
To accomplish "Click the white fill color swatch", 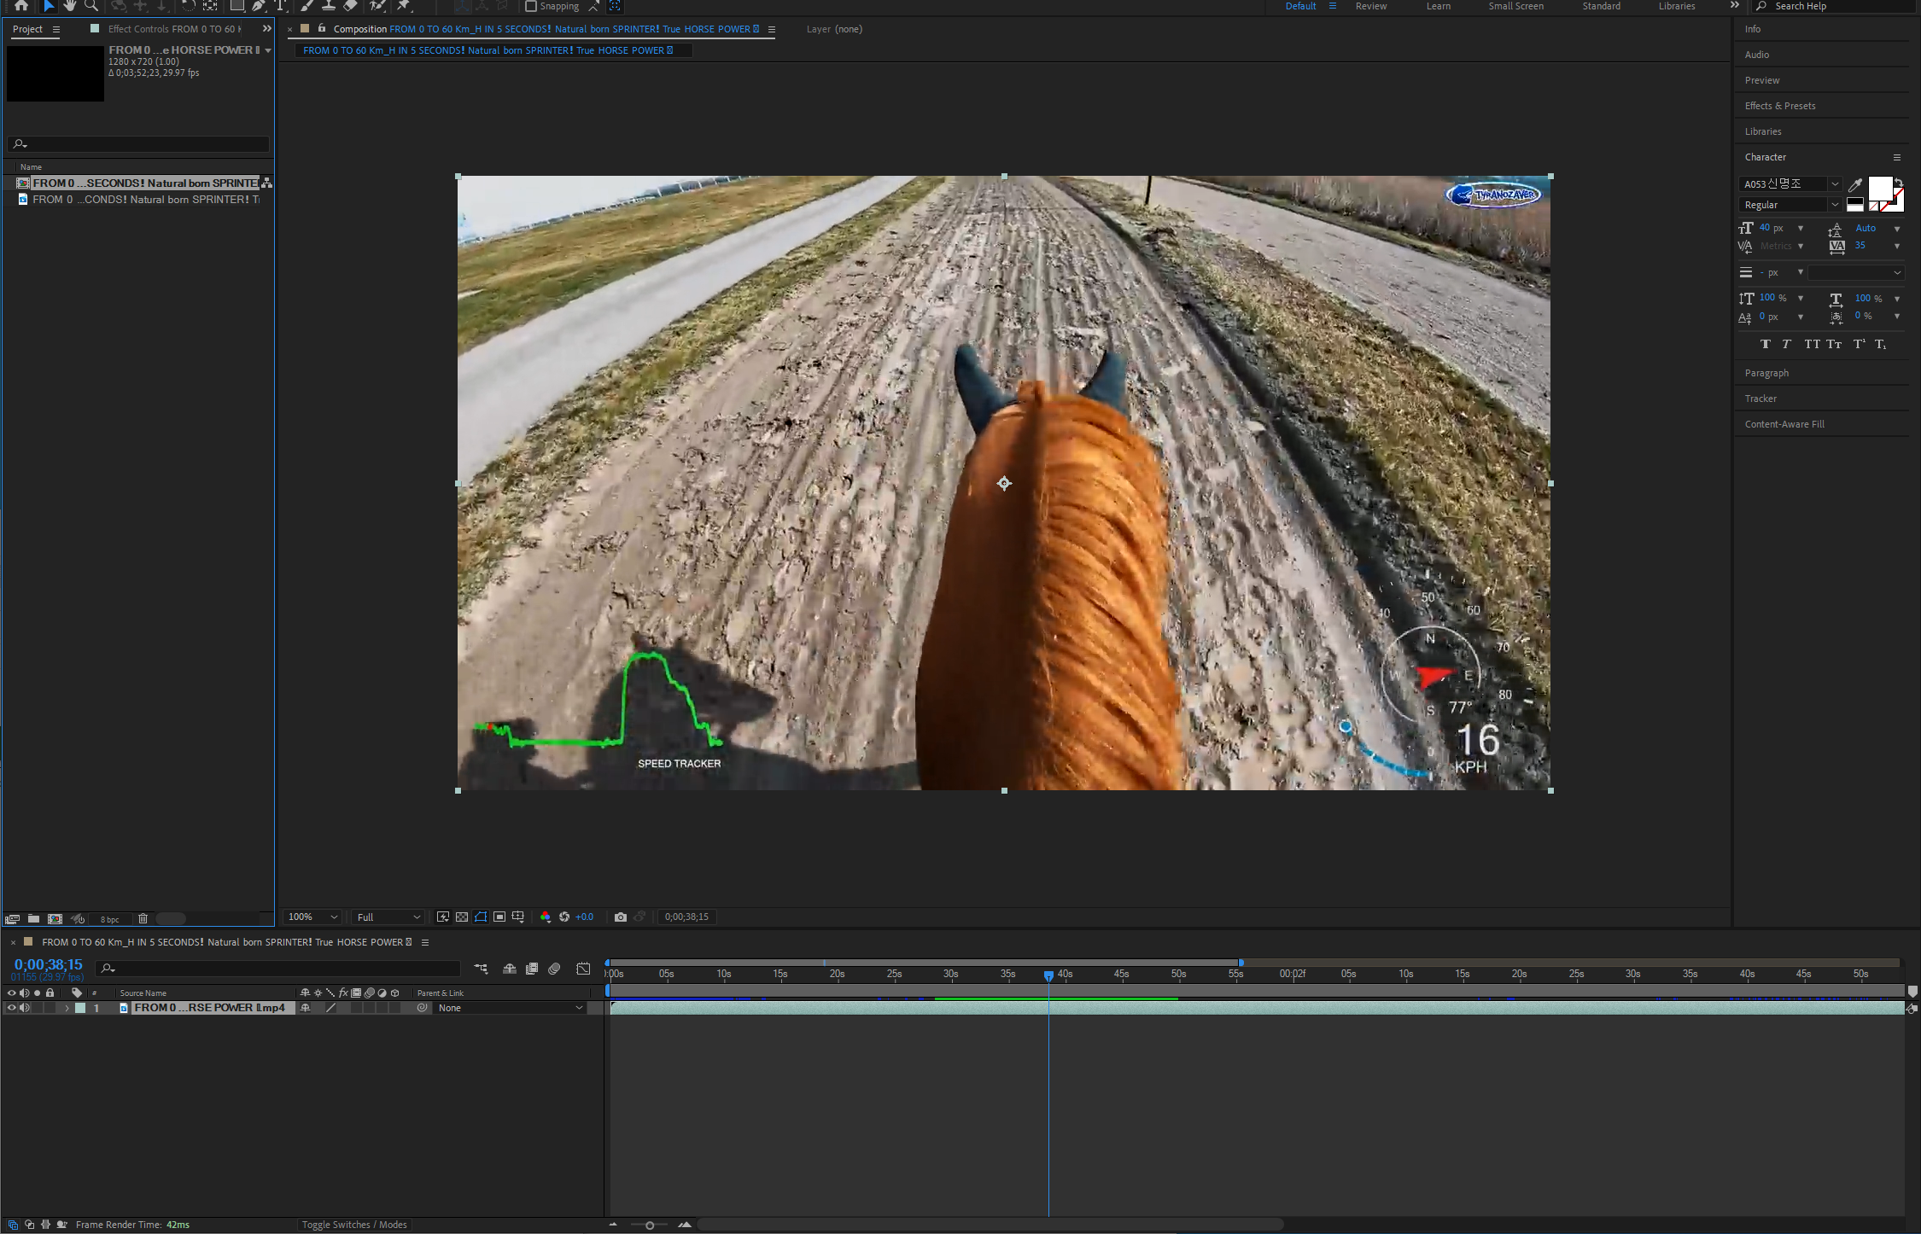I will tap(1879, 188).
